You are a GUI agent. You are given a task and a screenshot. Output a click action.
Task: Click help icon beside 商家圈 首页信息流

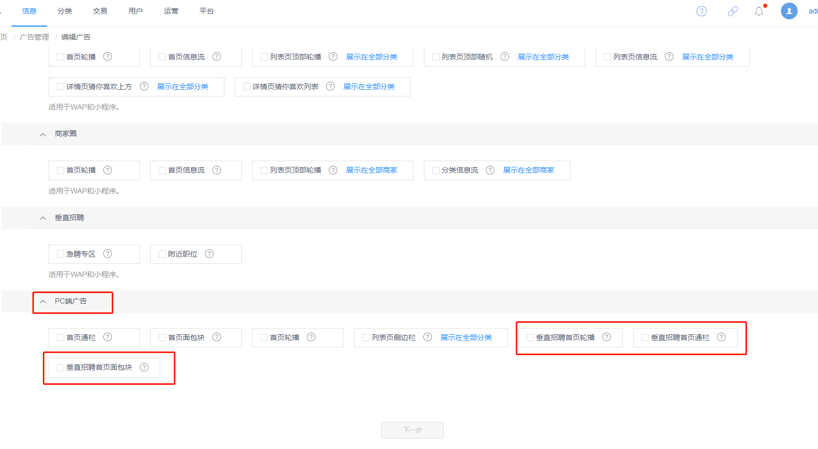(x=217, y=170)
